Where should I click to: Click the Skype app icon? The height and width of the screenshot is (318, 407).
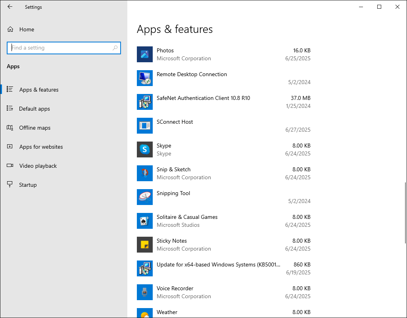tap(144, 149)
